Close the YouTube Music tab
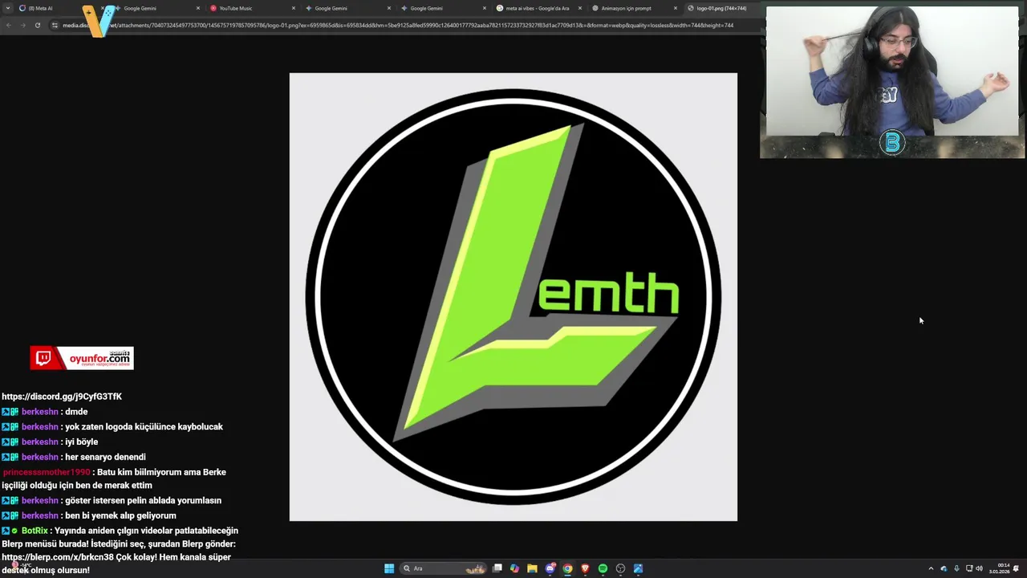The image size is (1027, 578). [x=294, y=8]
